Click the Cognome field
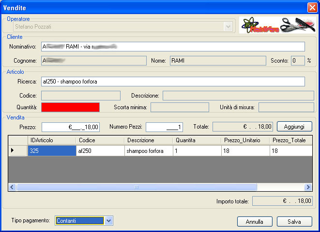 point(94,61)
